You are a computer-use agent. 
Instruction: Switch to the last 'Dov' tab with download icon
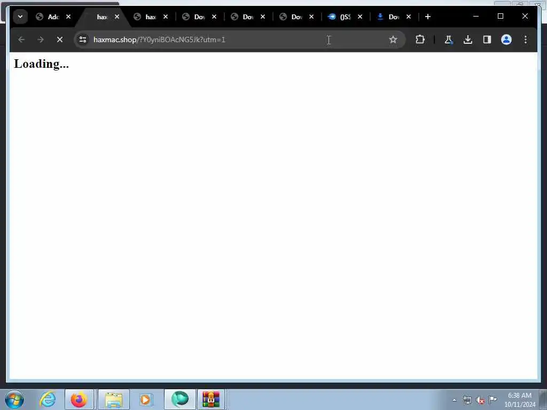[x=389, y=17]
